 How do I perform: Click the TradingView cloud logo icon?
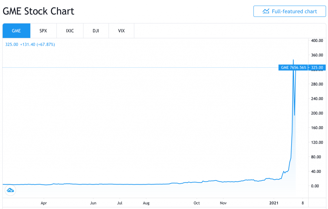[10, 190]
